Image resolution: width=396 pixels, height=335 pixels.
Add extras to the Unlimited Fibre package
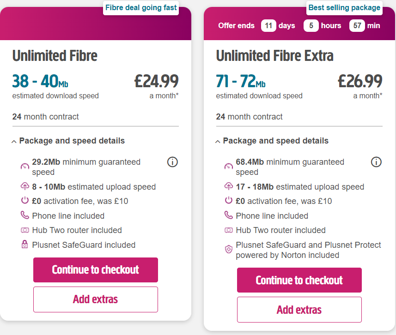point(95,299)
